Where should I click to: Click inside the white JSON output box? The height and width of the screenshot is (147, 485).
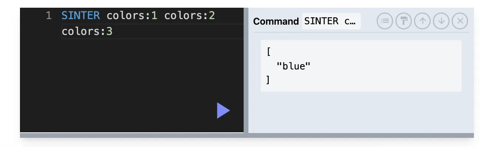tap(361, 66)
